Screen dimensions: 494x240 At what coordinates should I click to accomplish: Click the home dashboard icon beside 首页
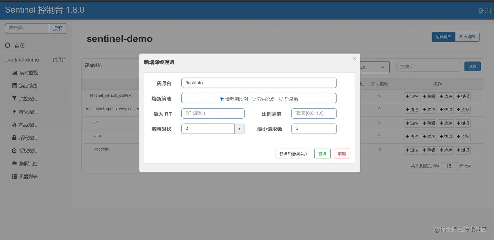click(x=8, y=45)
